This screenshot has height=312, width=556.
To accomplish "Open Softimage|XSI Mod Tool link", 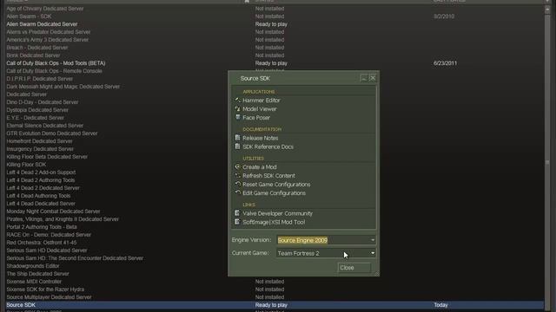I will tap(274, 222).
